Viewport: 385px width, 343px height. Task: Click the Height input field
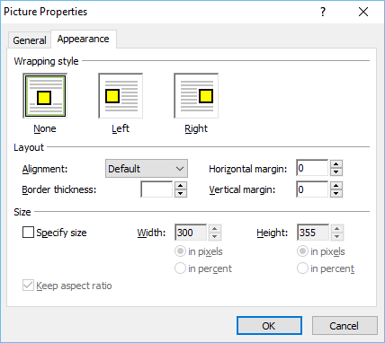tap(313, 233)
